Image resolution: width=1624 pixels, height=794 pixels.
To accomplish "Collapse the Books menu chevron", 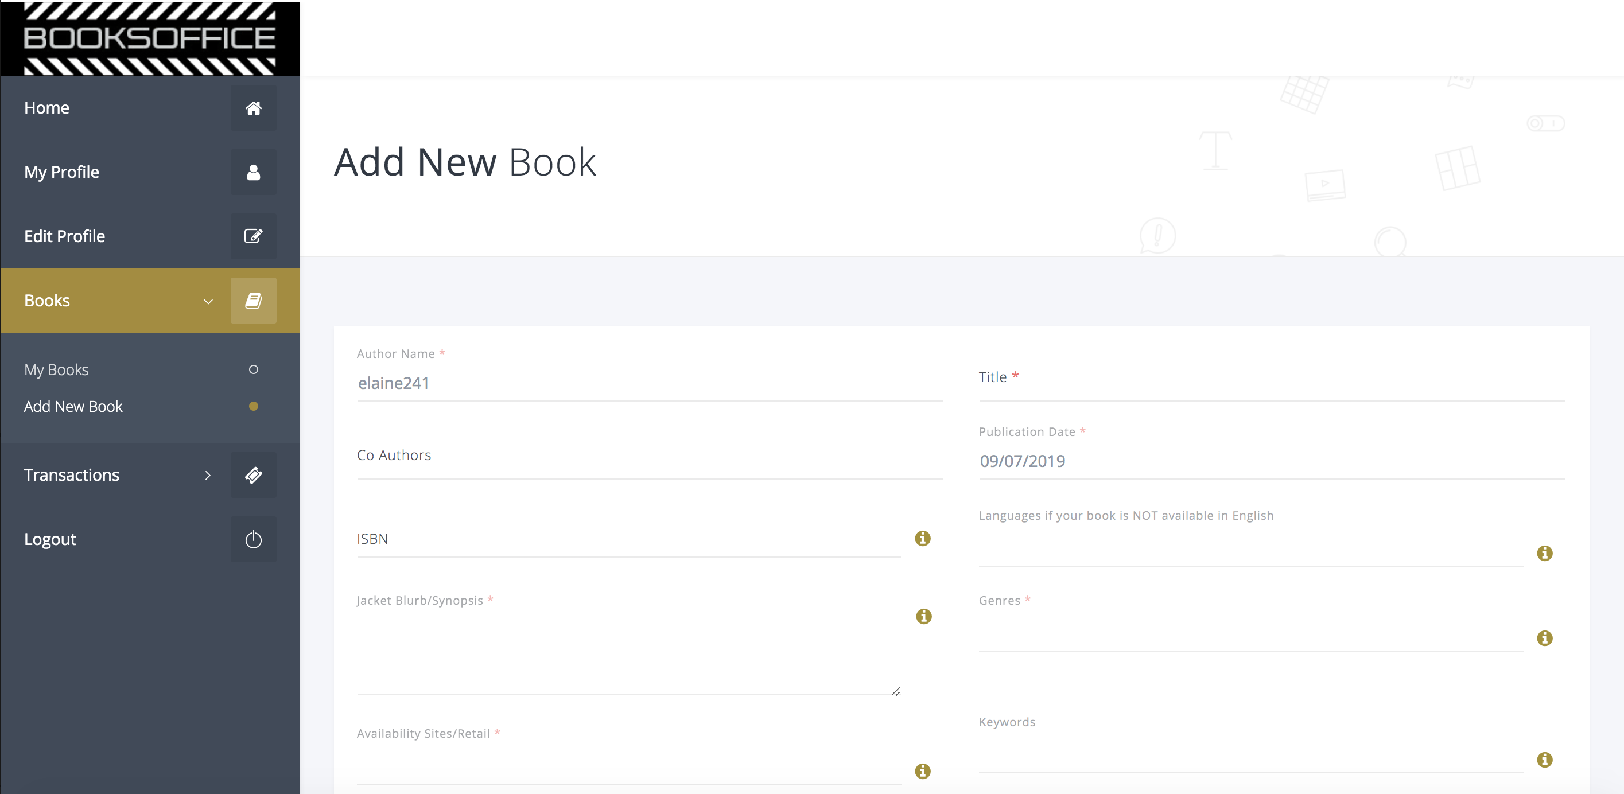I will [x=208, y=301].
